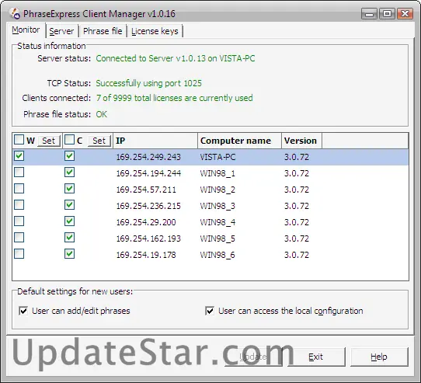Select the WIN98_4 client row
Screen dimensions: 421x383
coord(210,222)
